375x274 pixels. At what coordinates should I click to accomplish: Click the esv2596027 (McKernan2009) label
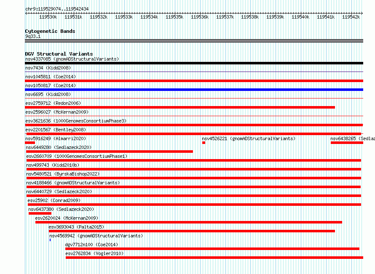point(57,112)
